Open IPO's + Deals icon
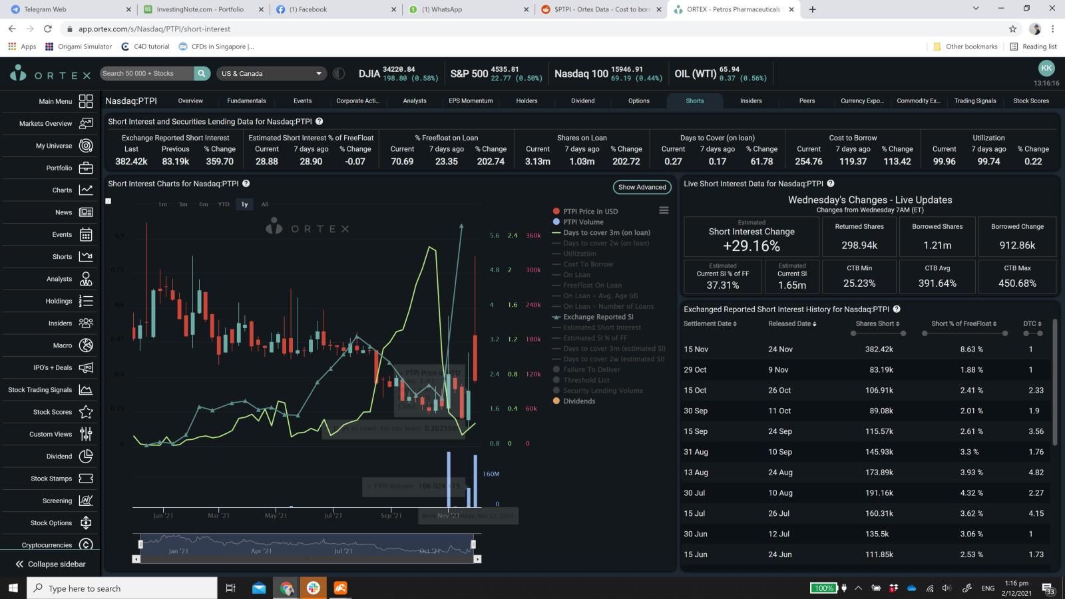 (x=86, y=367)
